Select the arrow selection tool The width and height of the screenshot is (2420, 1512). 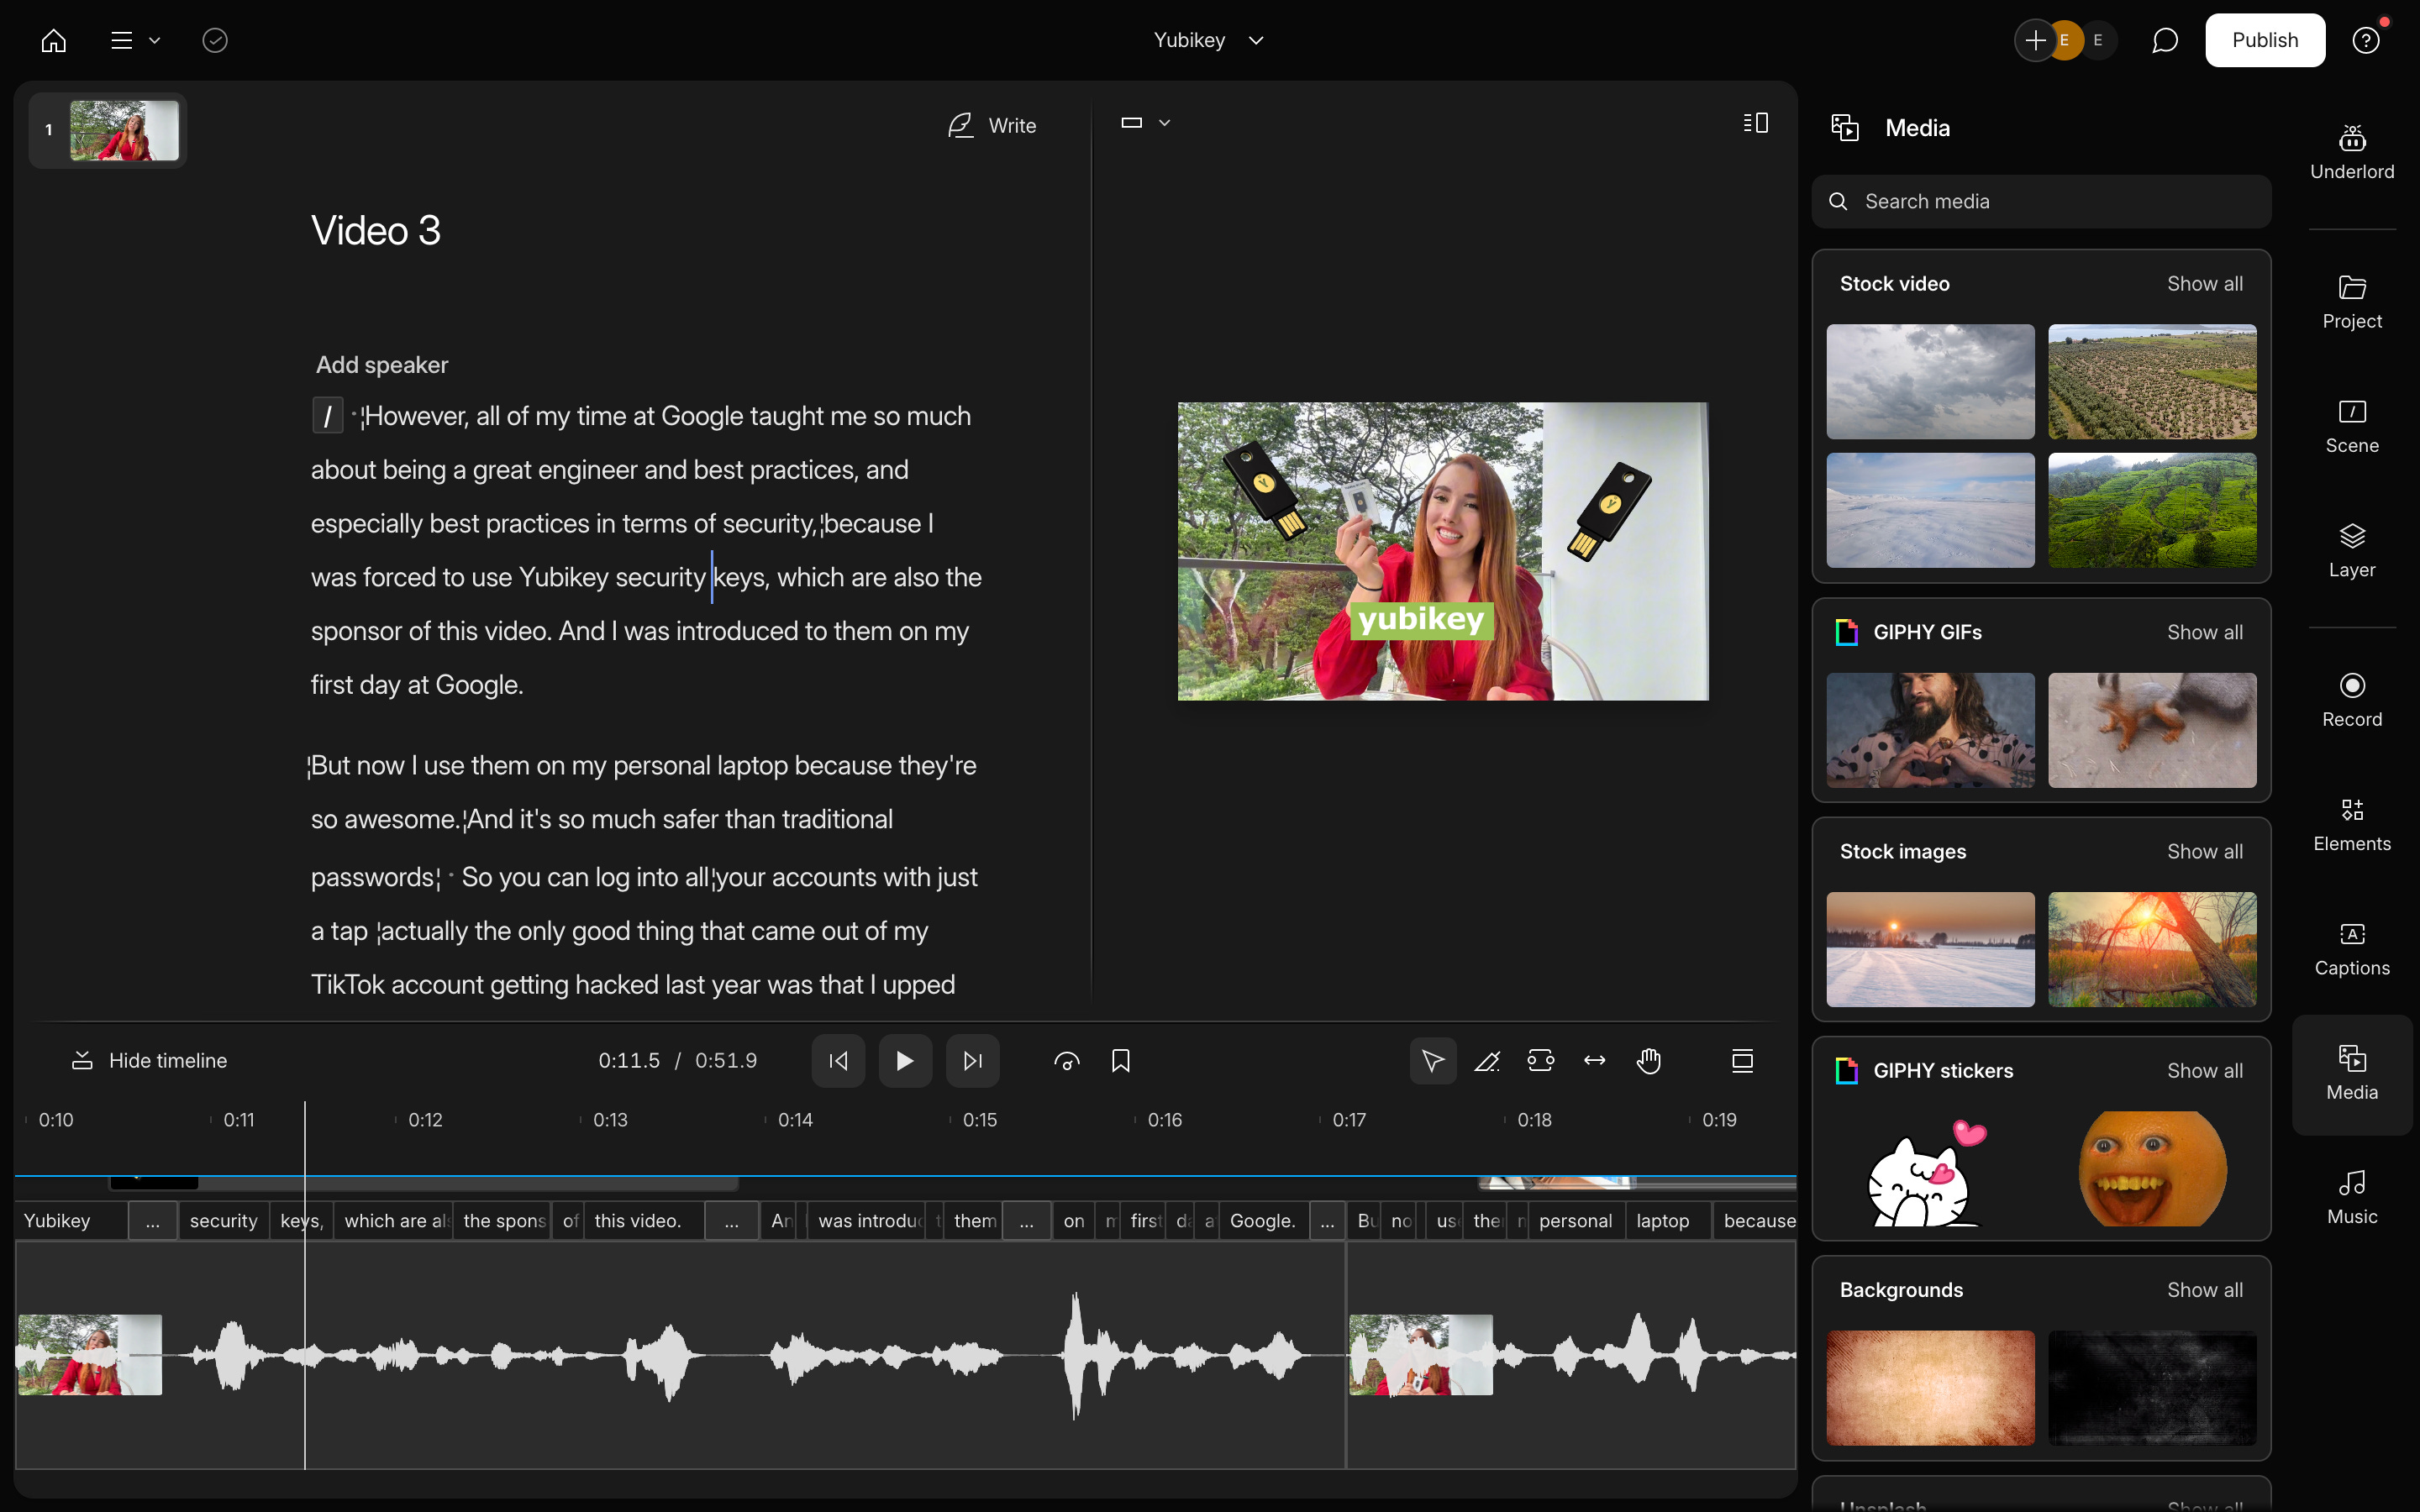point(1432,1060)
